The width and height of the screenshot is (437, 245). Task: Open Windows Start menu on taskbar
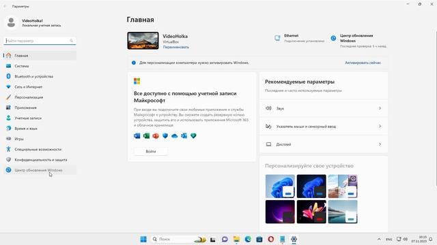[x=143, y=239]
